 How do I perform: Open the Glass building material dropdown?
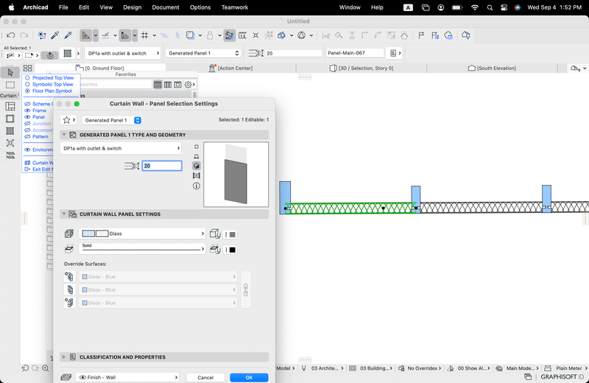142,233
